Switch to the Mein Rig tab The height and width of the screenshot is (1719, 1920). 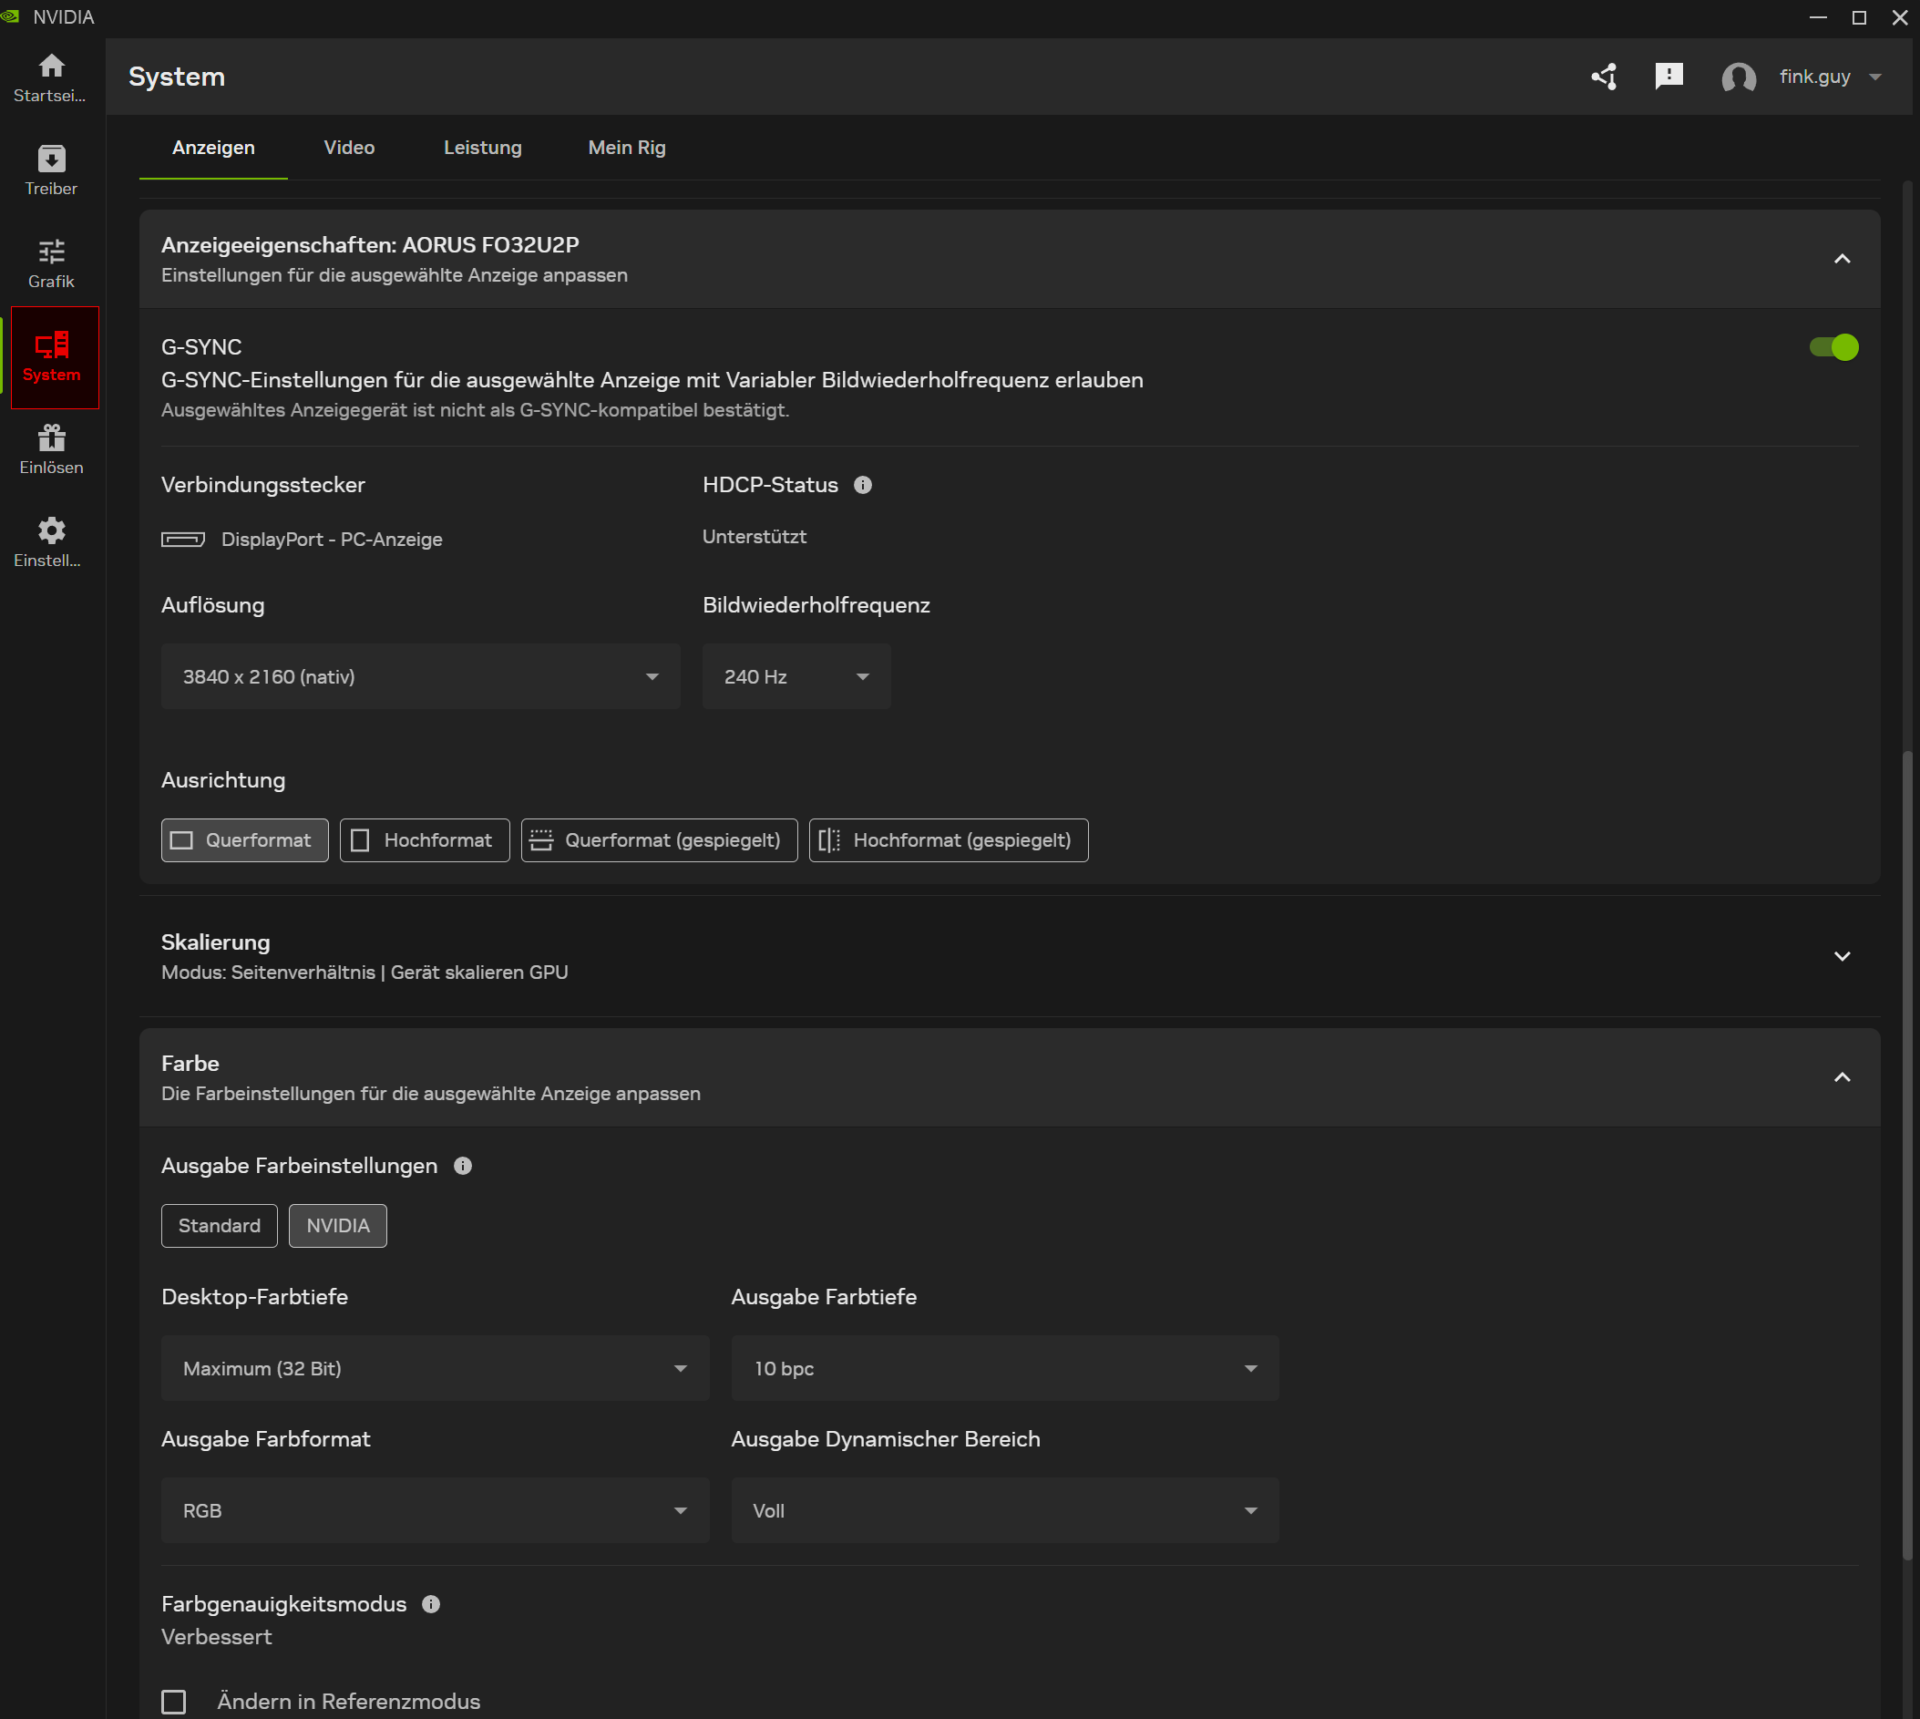coord(626,148)
